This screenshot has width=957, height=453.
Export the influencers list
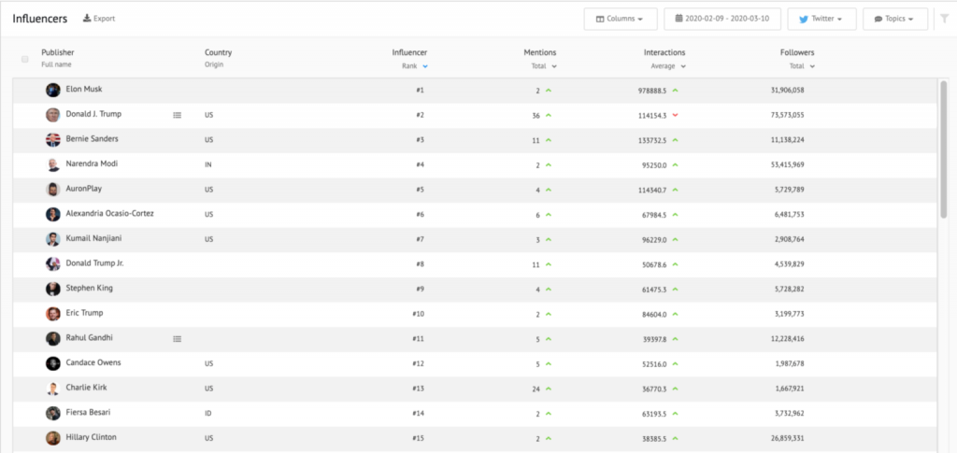(x=99, y=19)
